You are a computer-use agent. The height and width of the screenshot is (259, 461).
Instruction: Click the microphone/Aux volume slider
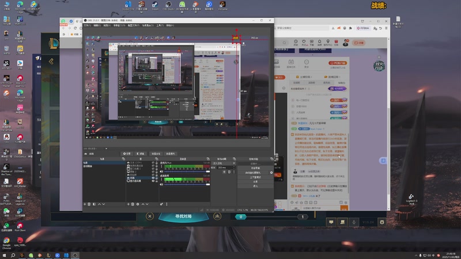[187, 172]
